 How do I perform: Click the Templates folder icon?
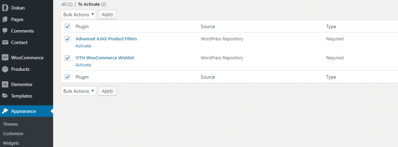[x=5, y=96]
